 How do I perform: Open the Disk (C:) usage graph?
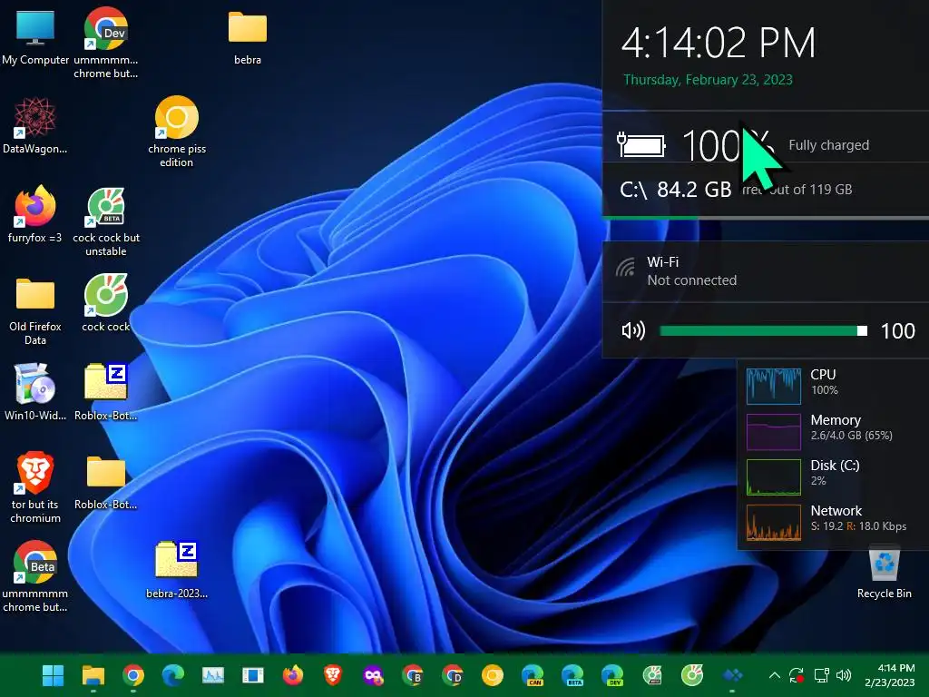(774, 477)
